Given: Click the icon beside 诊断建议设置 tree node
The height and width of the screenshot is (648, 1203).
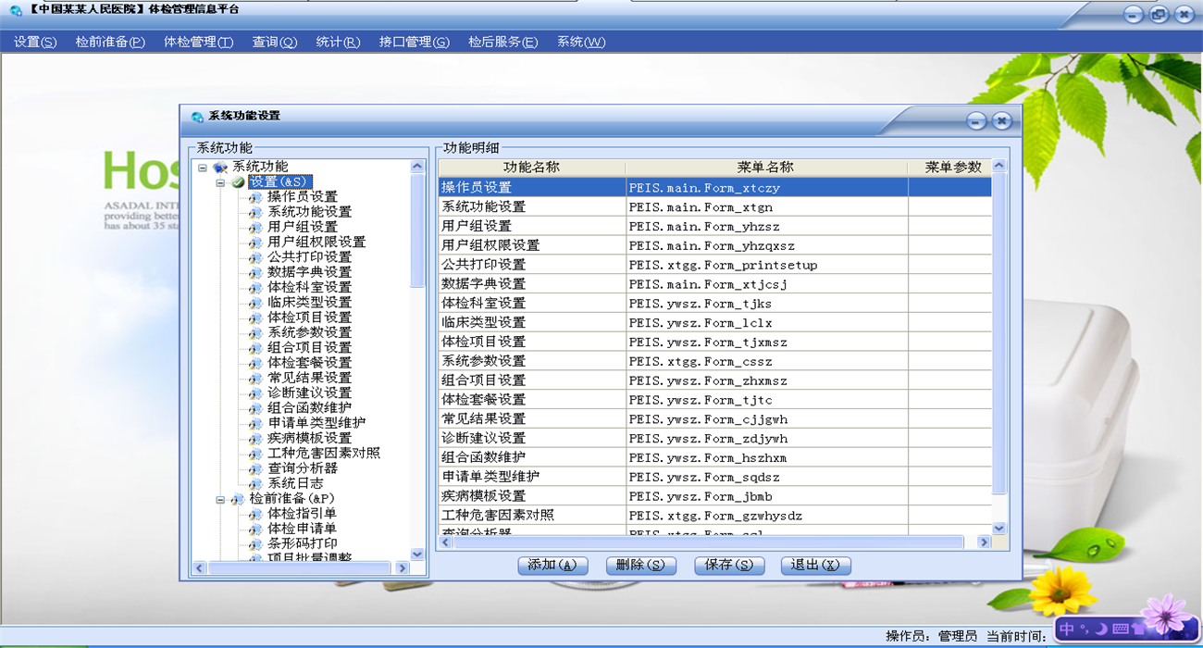Looking at the screenshot, I should coord(255,393).
